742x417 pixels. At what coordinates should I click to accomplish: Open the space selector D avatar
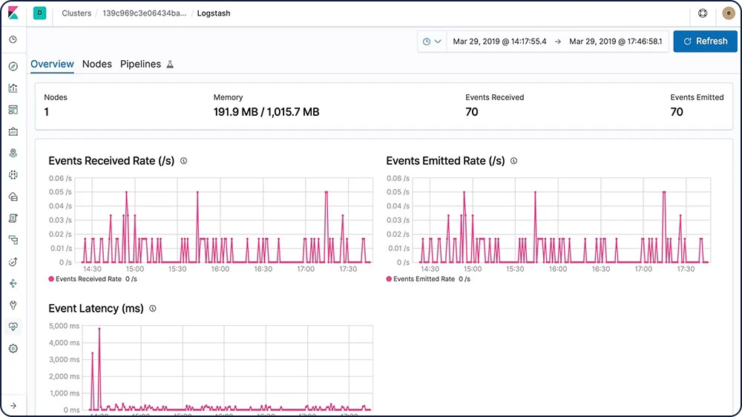40,13
